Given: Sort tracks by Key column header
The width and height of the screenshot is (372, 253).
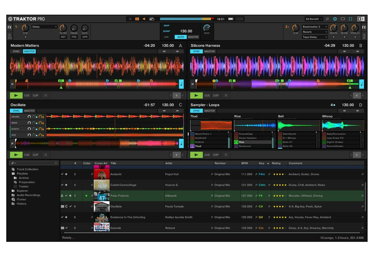Looking at the screenshot, I should 264,163.
